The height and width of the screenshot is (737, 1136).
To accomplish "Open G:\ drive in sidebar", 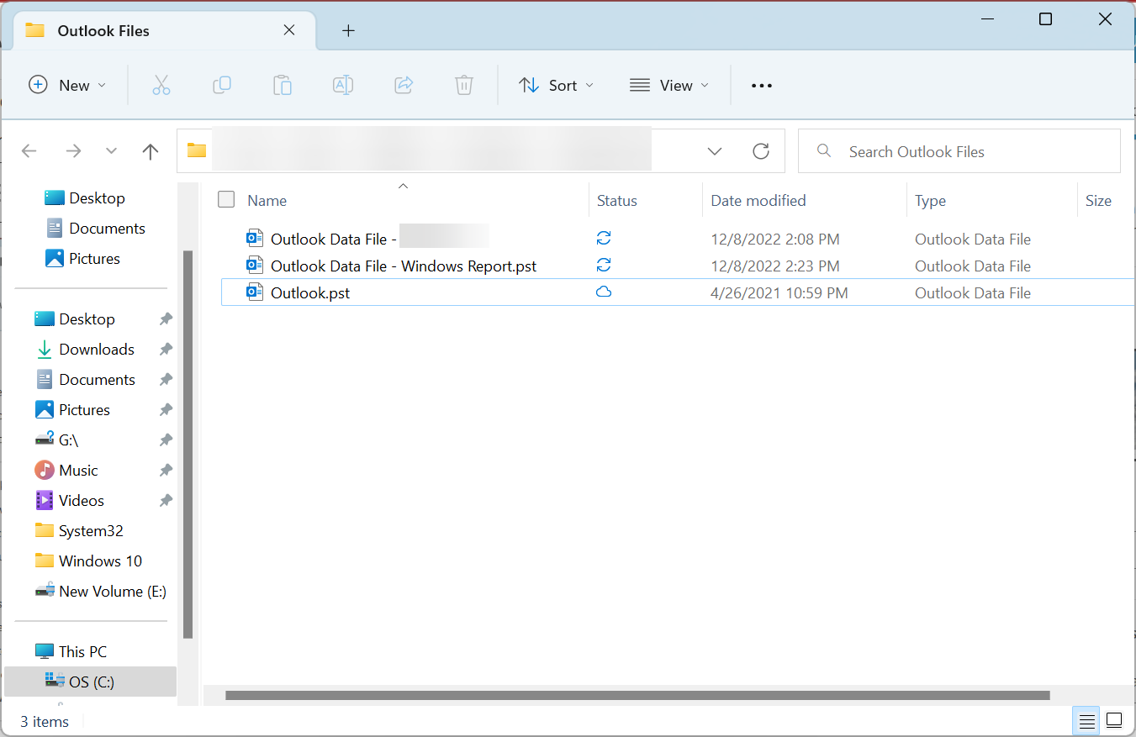I will [69, 440].
